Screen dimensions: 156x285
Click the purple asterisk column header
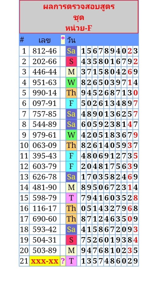(63, 40)
